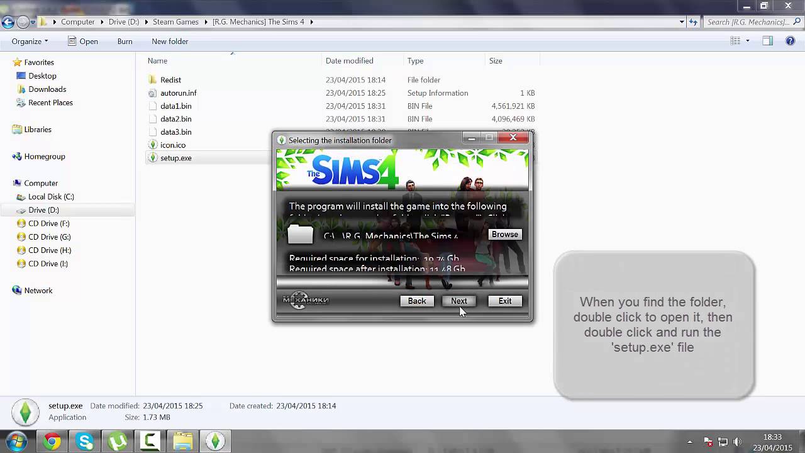
Task: Click the volume speaker icon in system tray
Action: 737,442
